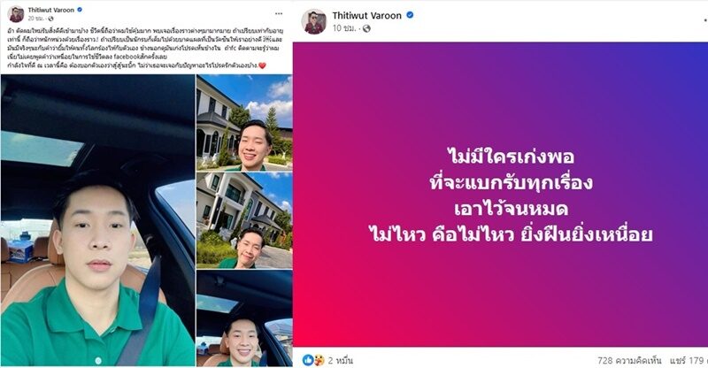Open the middle tilted house selfie photo
This screenshot has height=368, width=708.
click(244, 220)
